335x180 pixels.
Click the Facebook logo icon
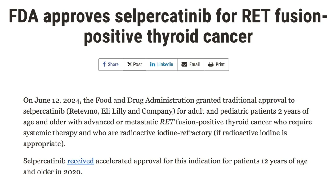click(x=104, y=64)
